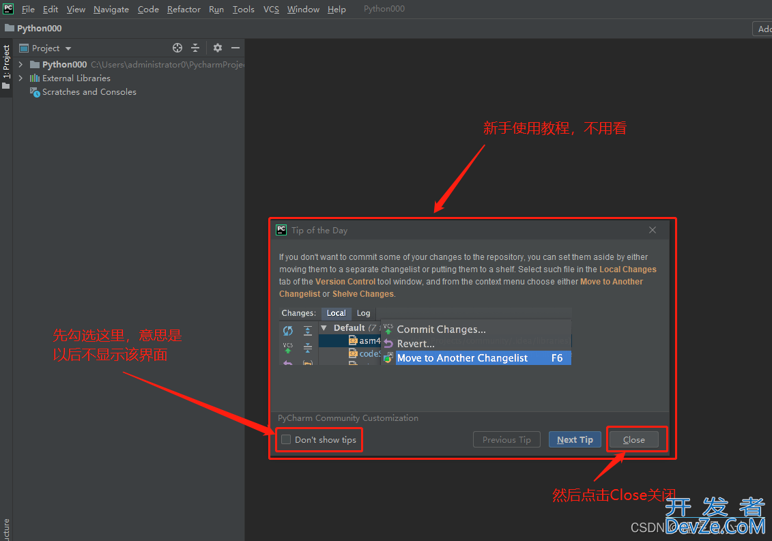The image size is (772, 541).
Task: Open the Project view dropdown arrow
Action: tap(68, 48)
